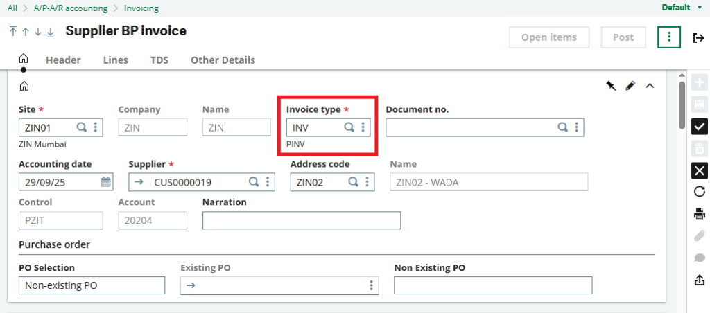
Task: Click the Refresh circular arrow icon
Action: click(700, 192)
